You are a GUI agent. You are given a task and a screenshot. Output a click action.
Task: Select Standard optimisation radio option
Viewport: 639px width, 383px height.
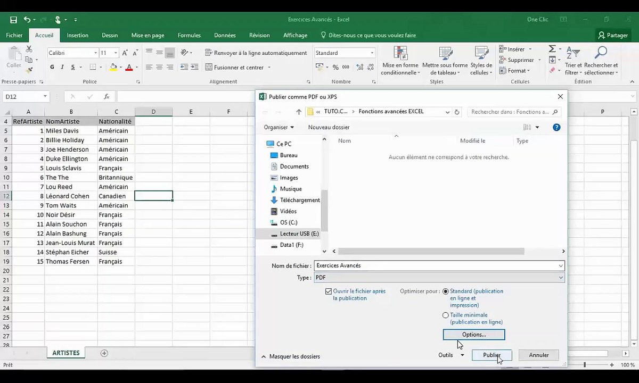pos(446,292)
